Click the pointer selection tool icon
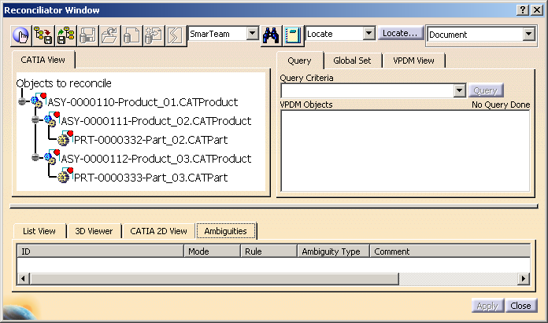This screenshot has height=323, width=548. (21, 35)
